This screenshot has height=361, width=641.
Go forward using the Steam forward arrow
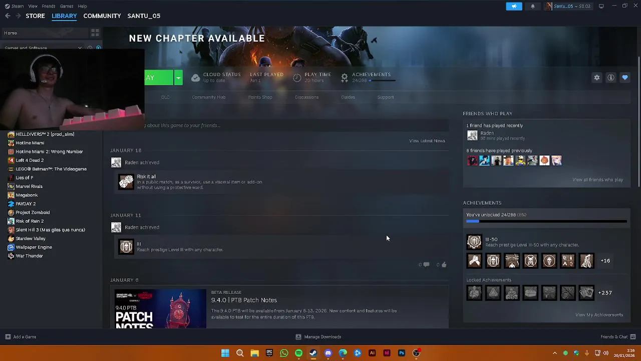tap(18, 16)
